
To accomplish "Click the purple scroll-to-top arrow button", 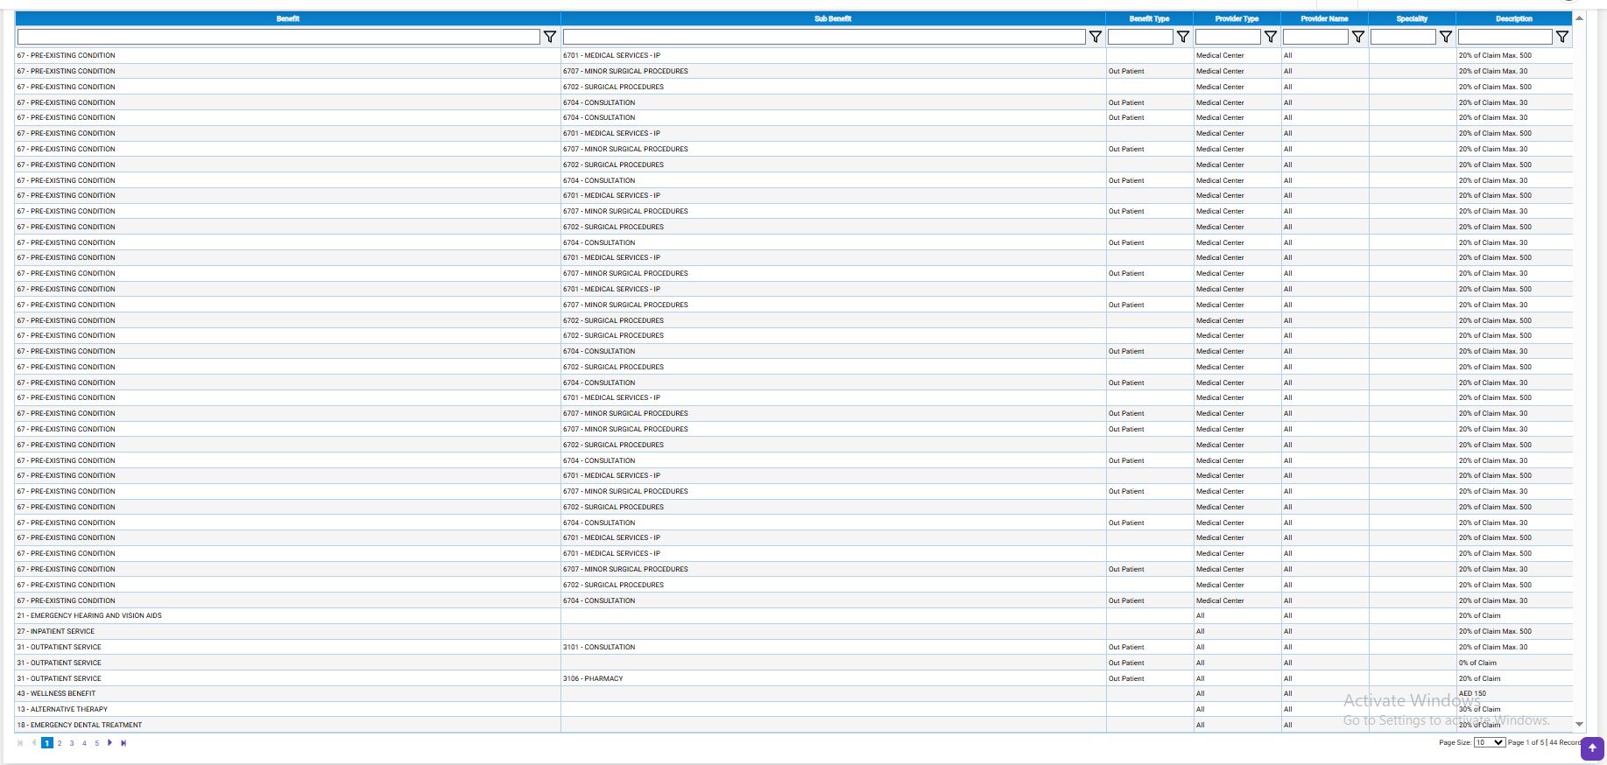I will pos(1591,747).
